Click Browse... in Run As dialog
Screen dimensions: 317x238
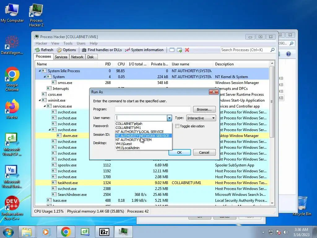coord(204,109)
